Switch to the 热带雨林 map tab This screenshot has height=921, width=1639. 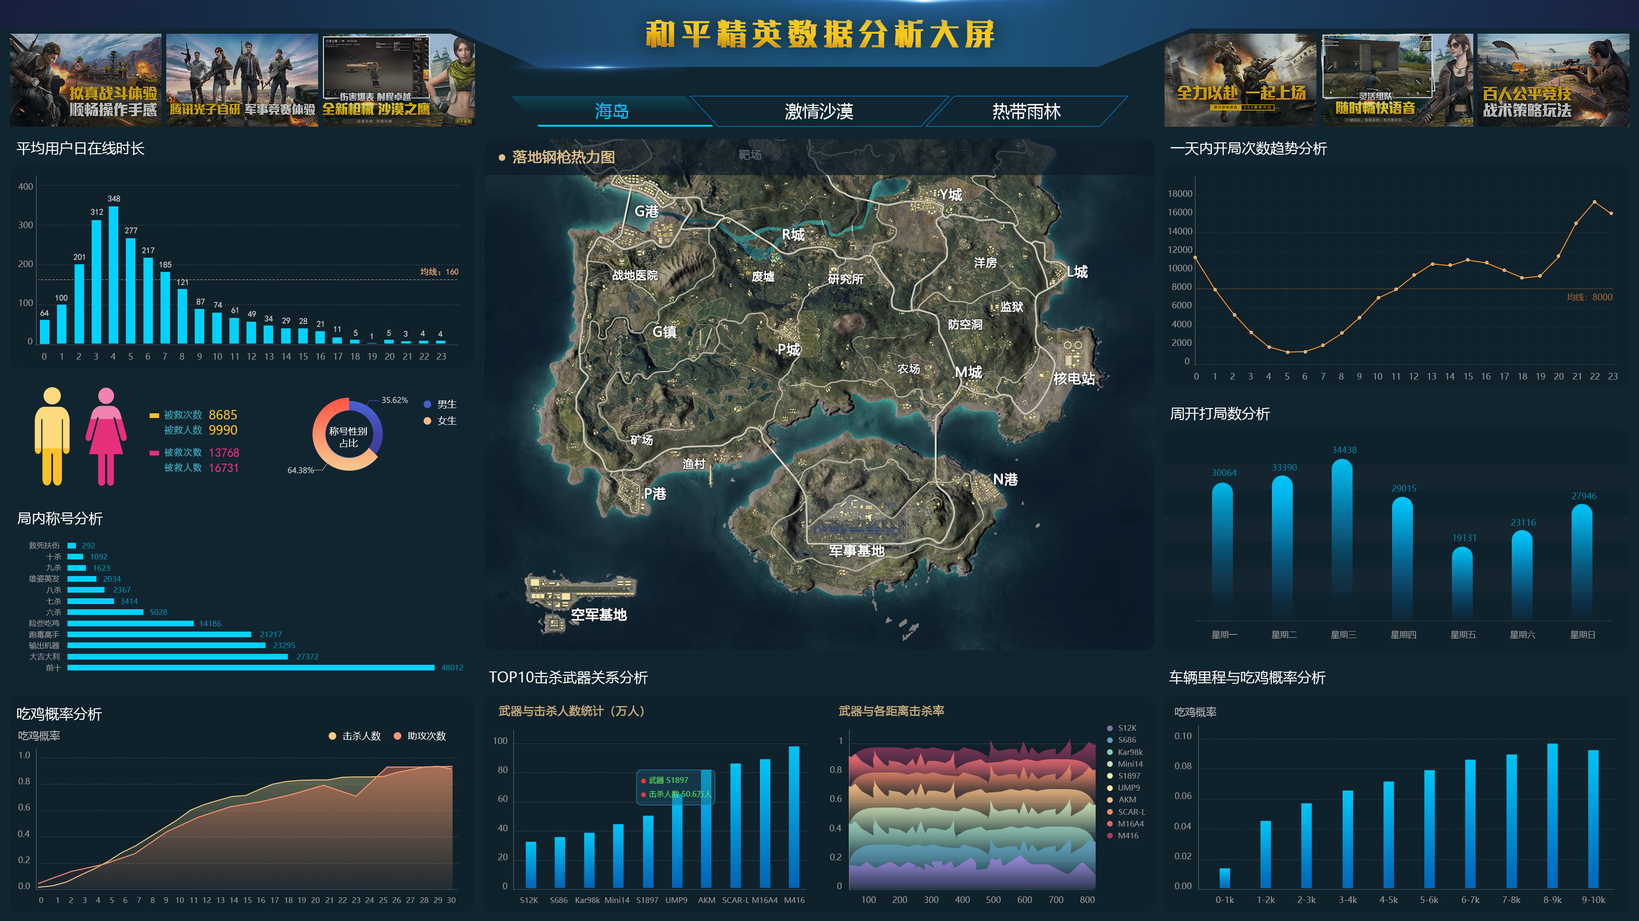(1026, 111)
